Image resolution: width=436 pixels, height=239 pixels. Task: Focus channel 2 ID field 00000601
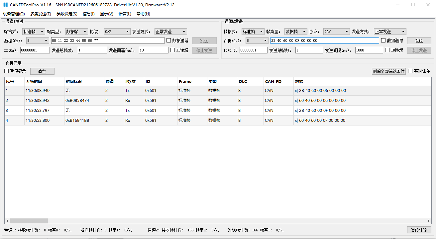[254, 50]
